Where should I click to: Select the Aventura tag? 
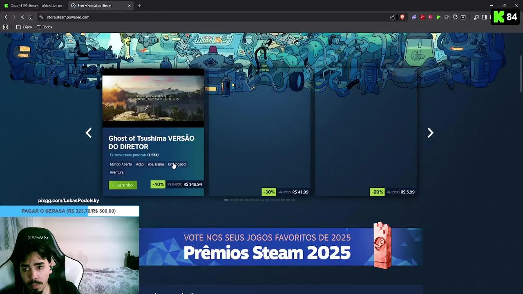click(x=116, y=172)
